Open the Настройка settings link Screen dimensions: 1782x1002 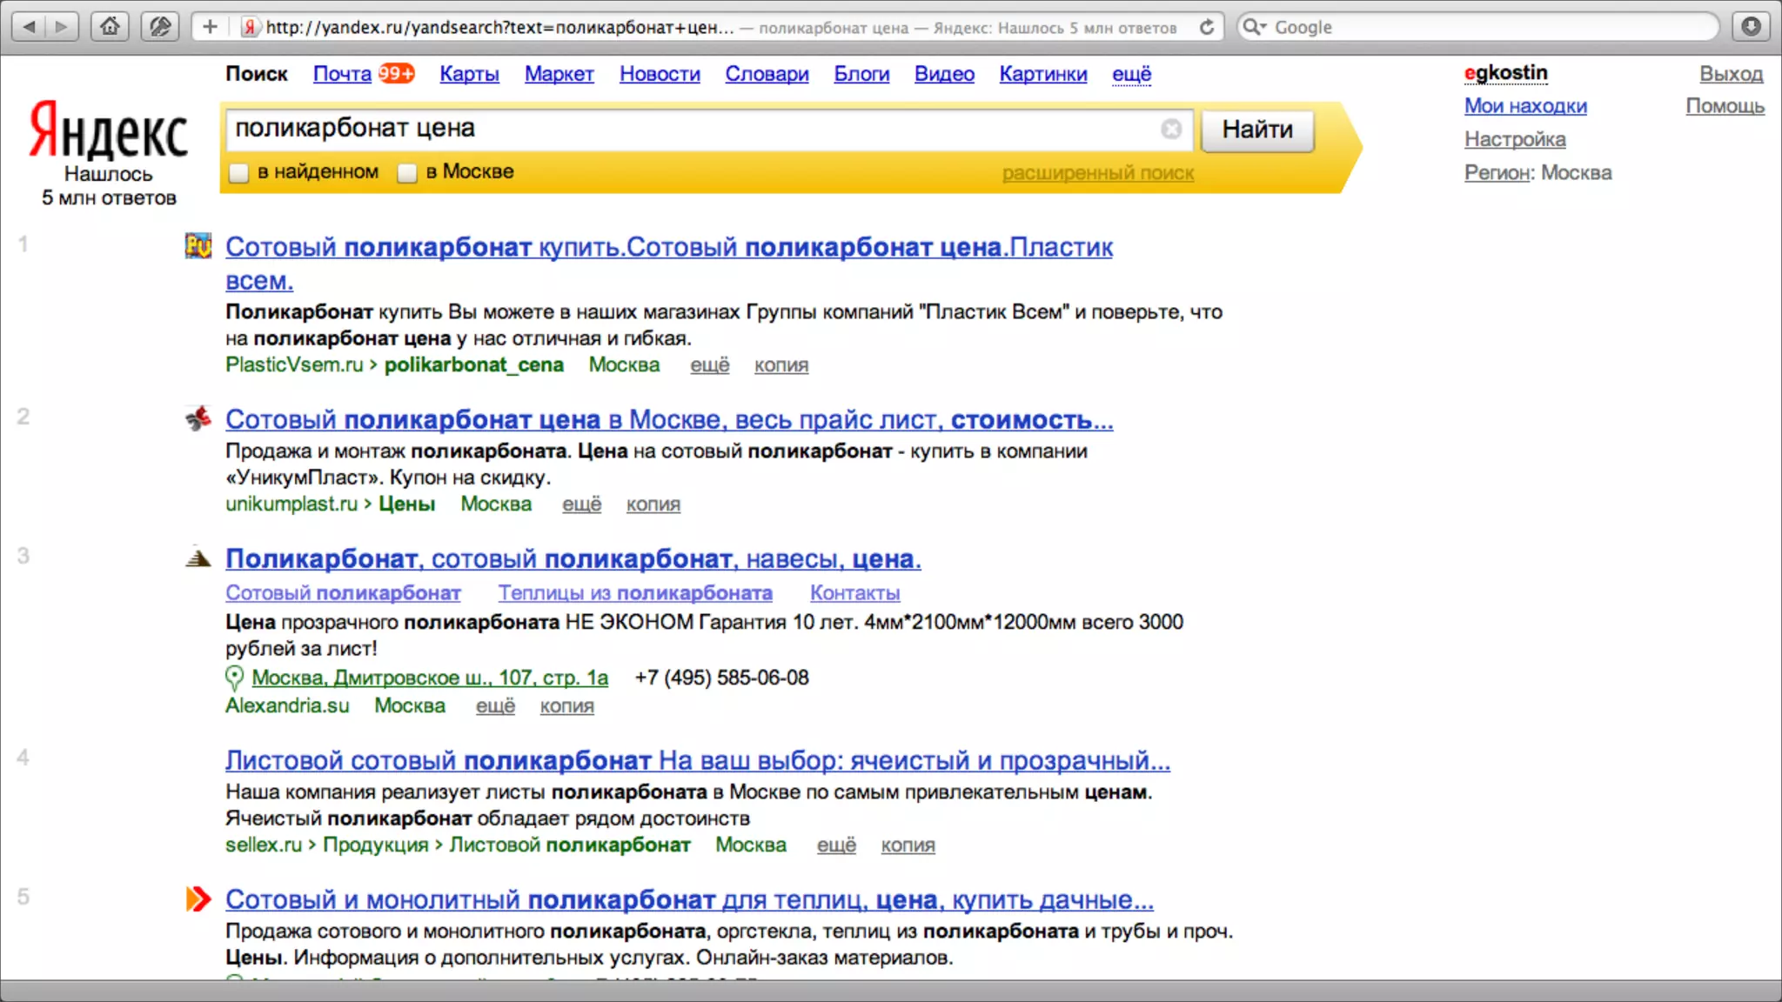[1514, 139]
